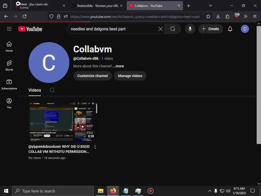The width and height of the screenshot is (261, 196).
Task: Go to Home in sidebar
Action: pyautogui.click(x=9, y=46)
